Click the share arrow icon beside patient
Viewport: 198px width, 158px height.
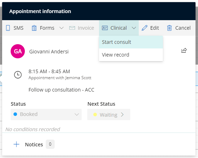click(x=184, y=51)
